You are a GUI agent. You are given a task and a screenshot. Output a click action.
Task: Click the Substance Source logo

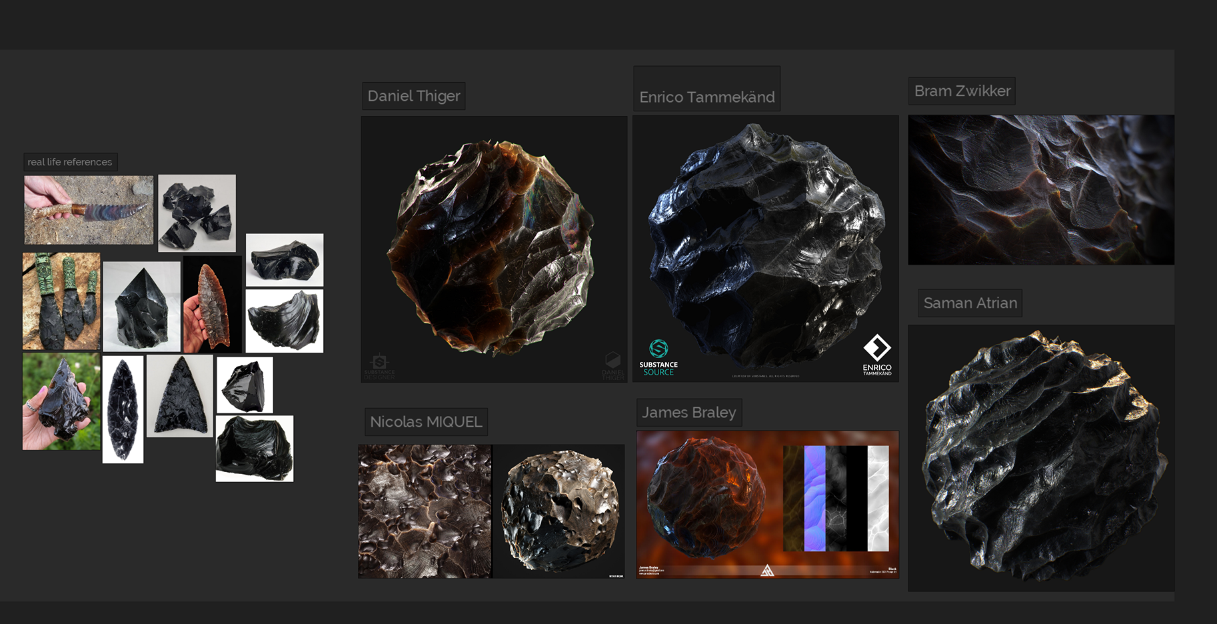tap(658, 357)
